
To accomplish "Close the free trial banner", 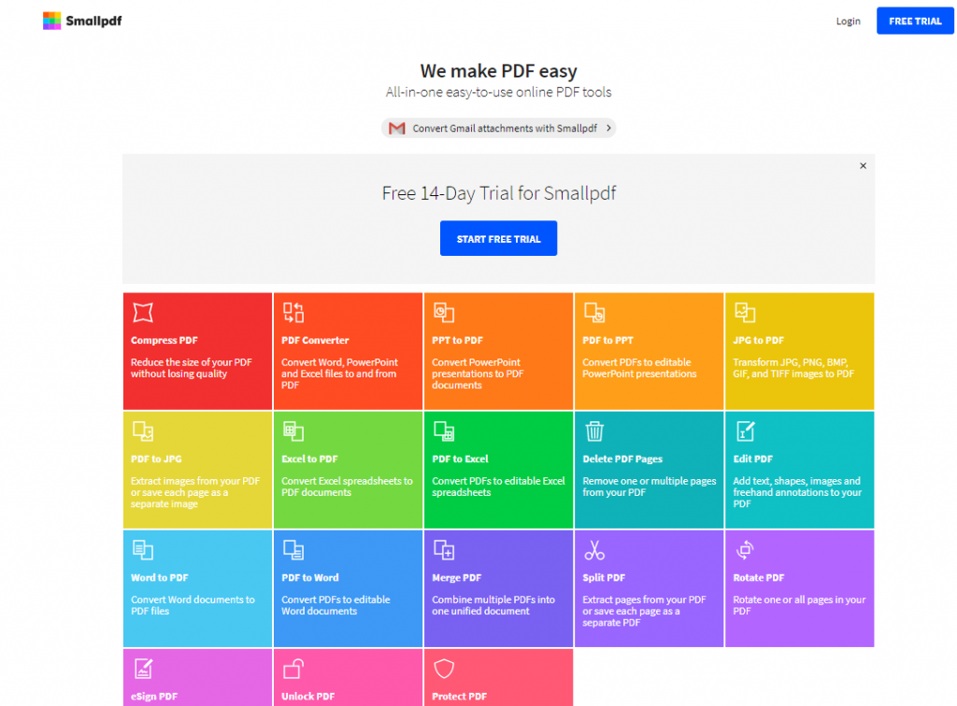I will (x=863, y=166).
